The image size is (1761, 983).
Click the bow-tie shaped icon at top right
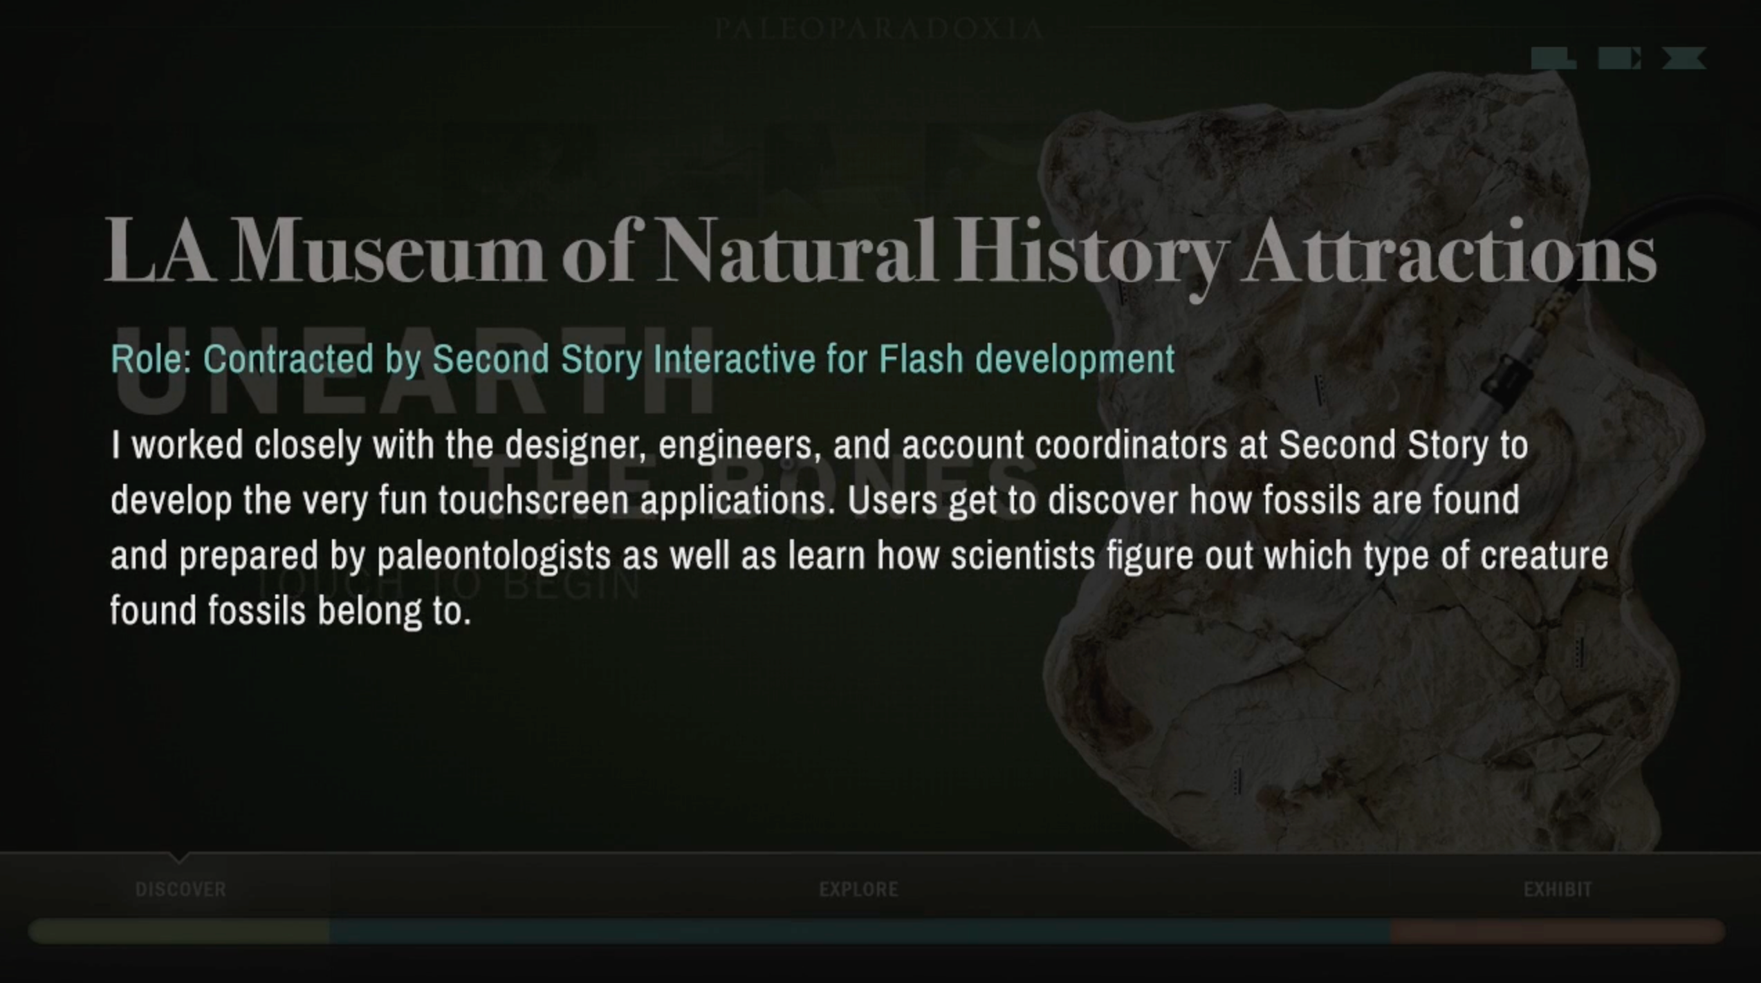[x=1684, y=58]
